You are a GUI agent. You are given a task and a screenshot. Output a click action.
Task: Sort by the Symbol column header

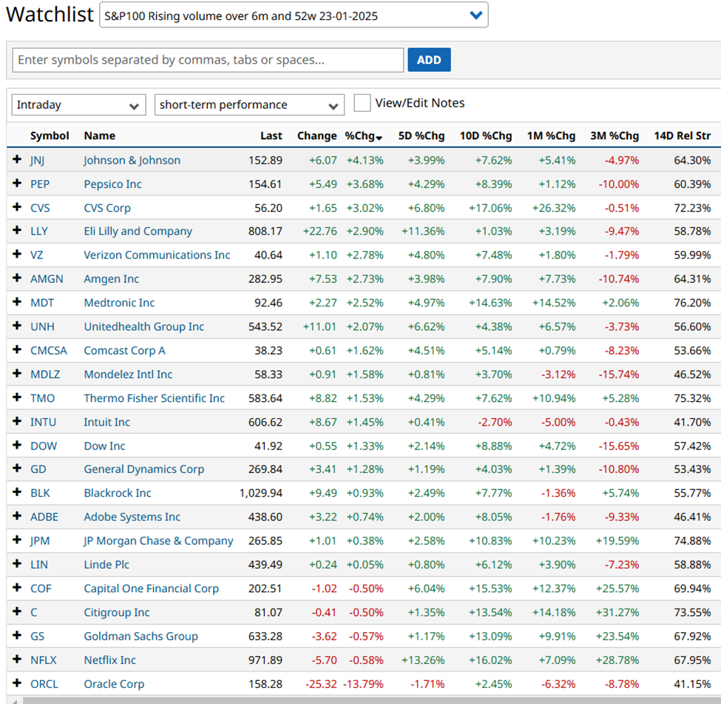pyautogui.click(x=50, y=135)
